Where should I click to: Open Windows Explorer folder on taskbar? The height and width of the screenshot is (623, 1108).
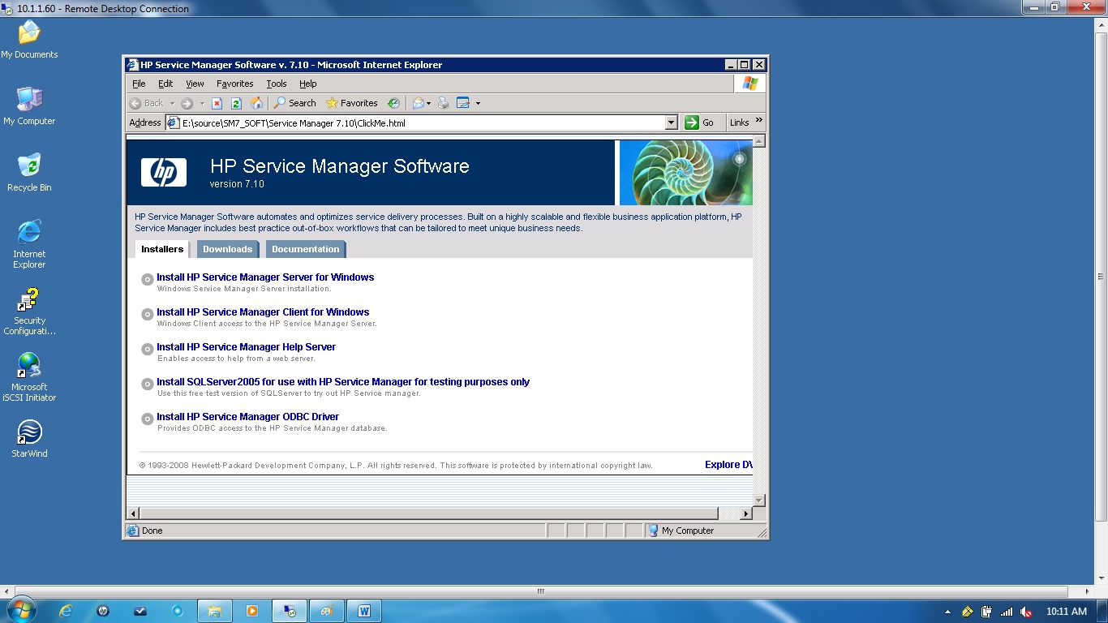pos(215,611)
